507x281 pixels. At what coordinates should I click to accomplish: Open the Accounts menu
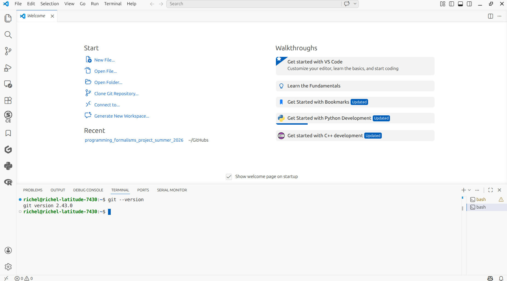click(x=8, y=250)
